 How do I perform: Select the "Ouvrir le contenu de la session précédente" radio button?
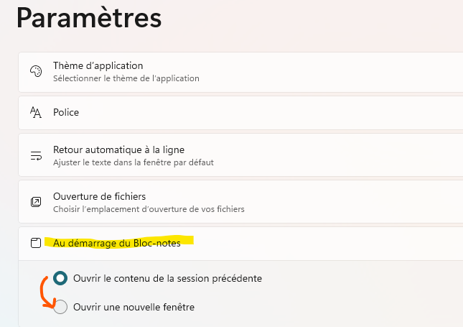(x=61, y=278)
